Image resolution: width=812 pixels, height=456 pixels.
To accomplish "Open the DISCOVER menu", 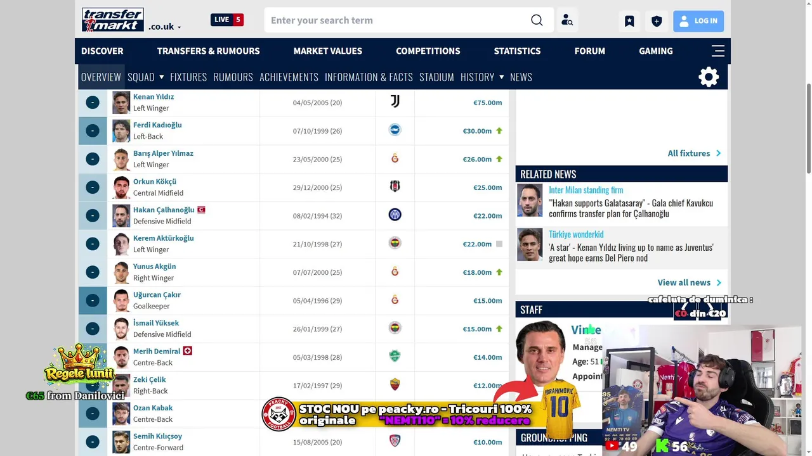I will click(102, 51).
